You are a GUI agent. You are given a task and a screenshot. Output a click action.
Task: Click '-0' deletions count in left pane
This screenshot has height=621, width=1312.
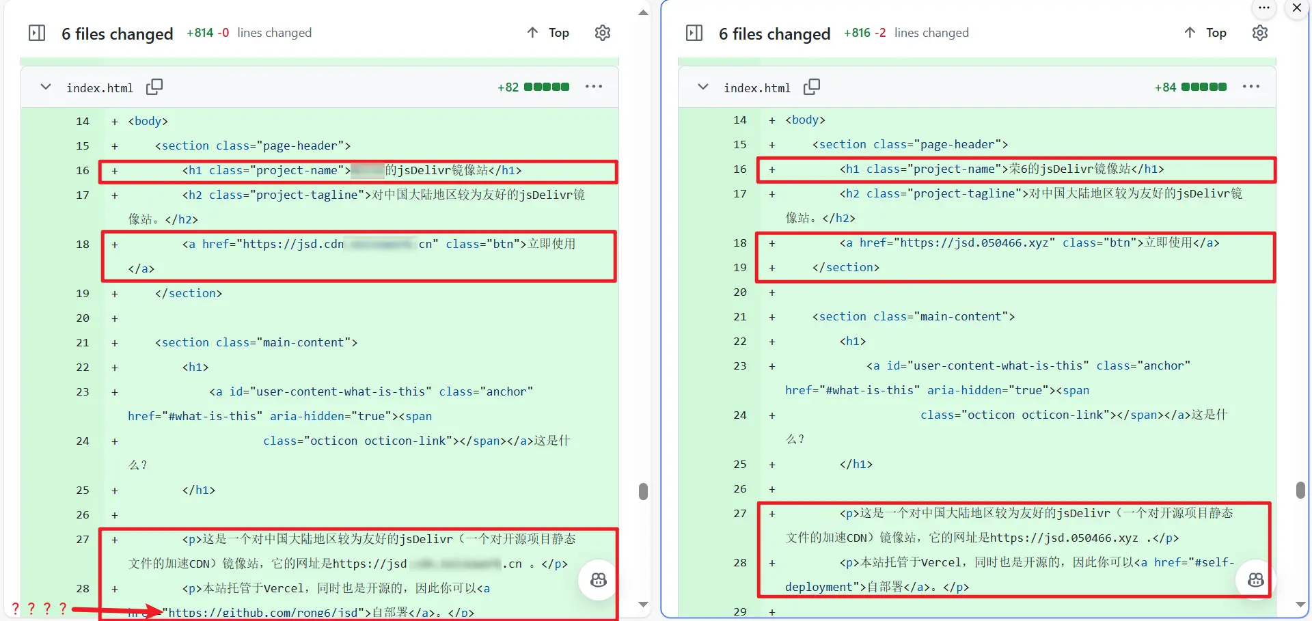(x=223, y=33)
